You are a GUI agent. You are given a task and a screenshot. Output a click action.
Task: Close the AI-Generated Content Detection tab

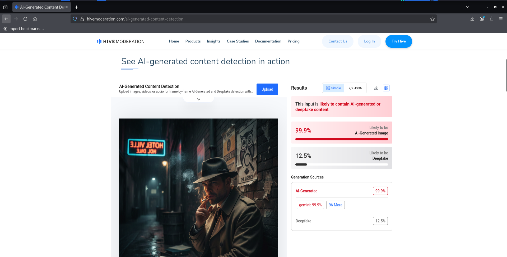(x=67, y=7)
